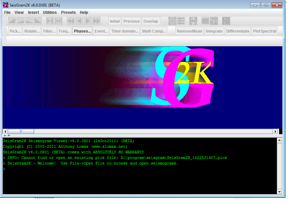Open the File menu
Viewport: 289px width, 204px height.
7,13
